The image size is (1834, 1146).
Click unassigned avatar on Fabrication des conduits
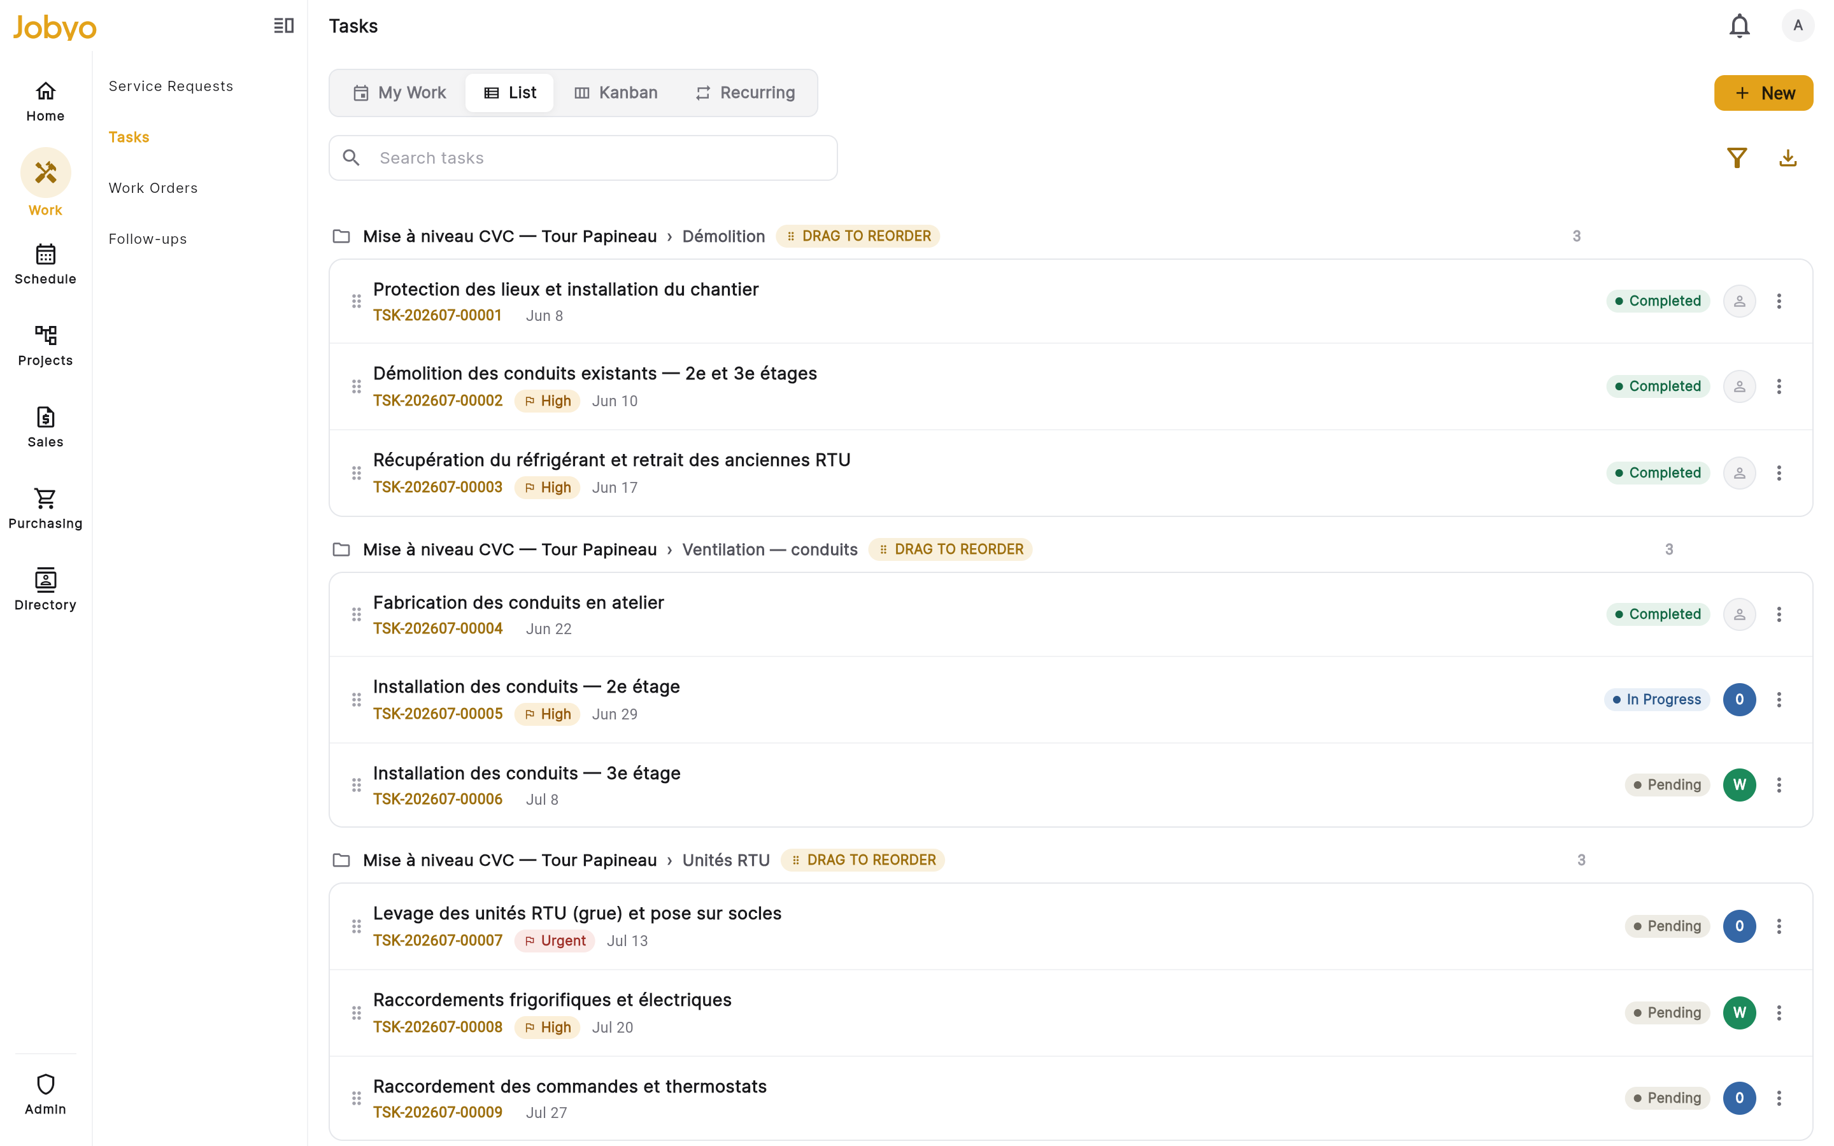tap(1739, 614)
